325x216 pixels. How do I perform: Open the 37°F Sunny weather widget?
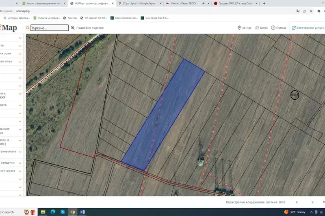click(295, 212)
